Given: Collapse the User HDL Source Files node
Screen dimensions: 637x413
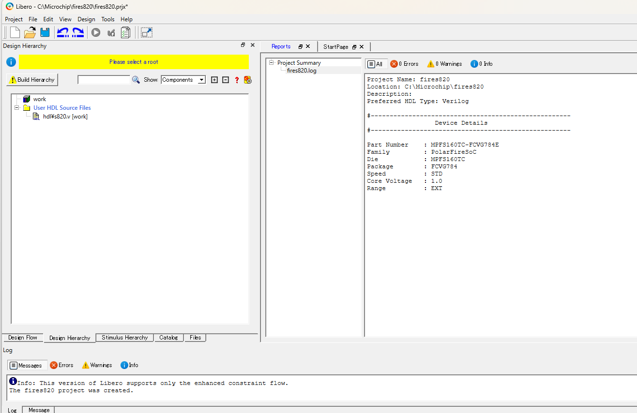Looking at the screenshot, I should tap(16, 108).
